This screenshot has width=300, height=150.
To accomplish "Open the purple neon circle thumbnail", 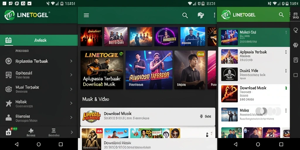I will click(166, 36).
